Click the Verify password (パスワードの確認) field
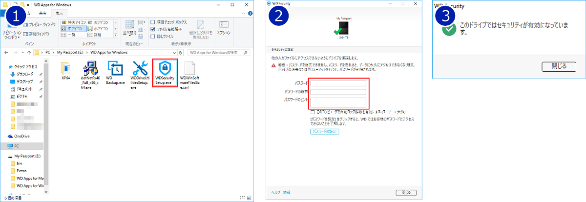 click(x=338, y=91)
